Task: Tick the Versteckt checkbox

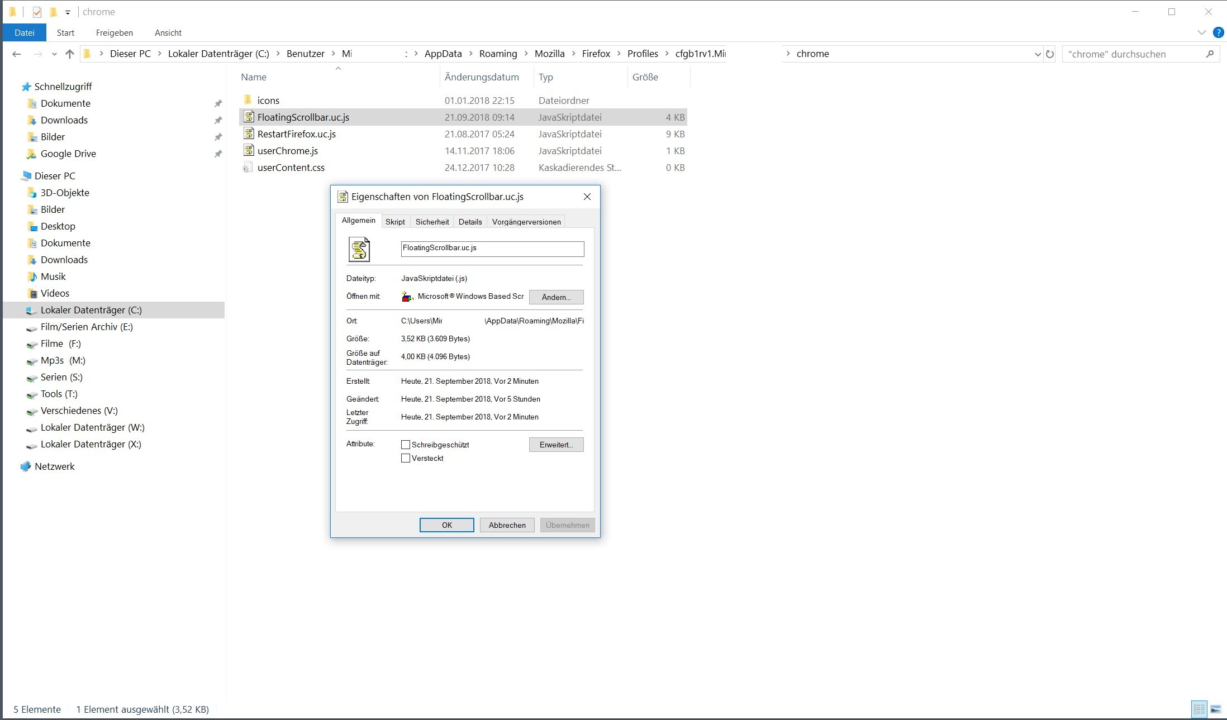Action: (x=406, y=458)
